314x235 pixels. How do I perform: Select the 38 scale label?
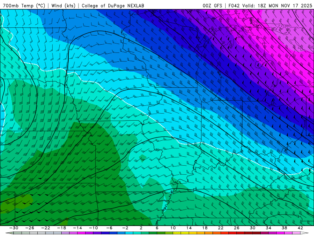(x=284, y=228)
